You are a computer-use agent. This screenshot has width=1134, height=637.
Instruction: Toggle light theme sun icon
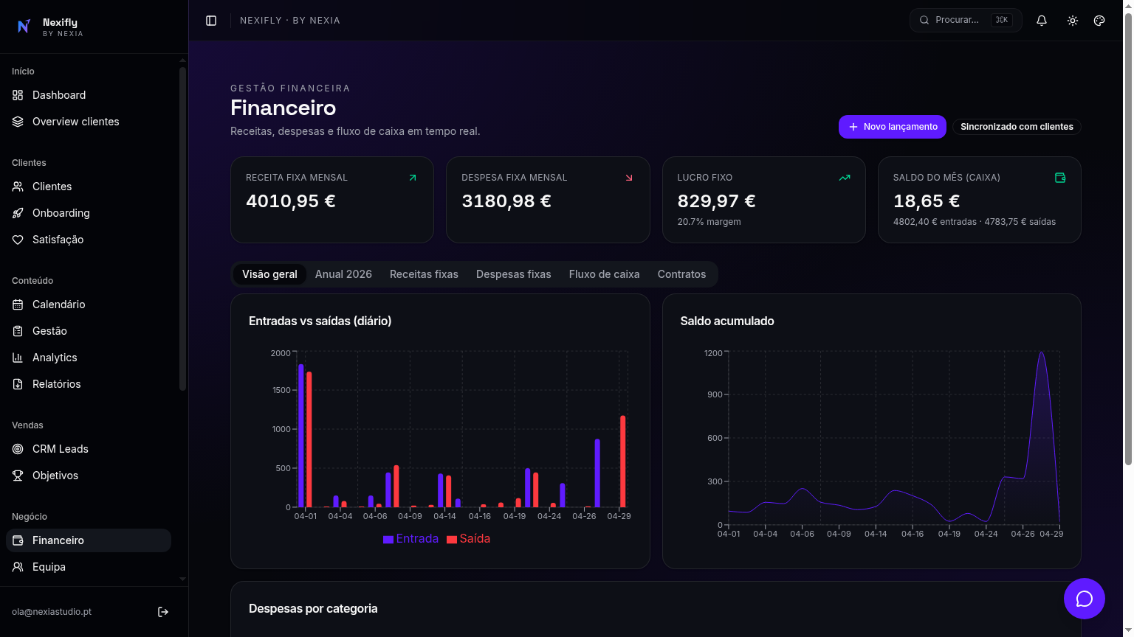pos(1073,21)
